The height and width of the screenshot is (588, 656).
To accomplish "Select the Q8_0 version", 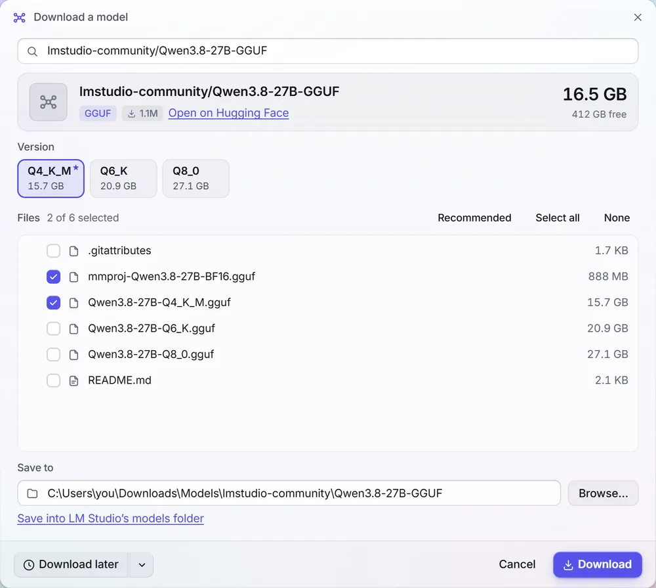I will click(x=195, y=178).
